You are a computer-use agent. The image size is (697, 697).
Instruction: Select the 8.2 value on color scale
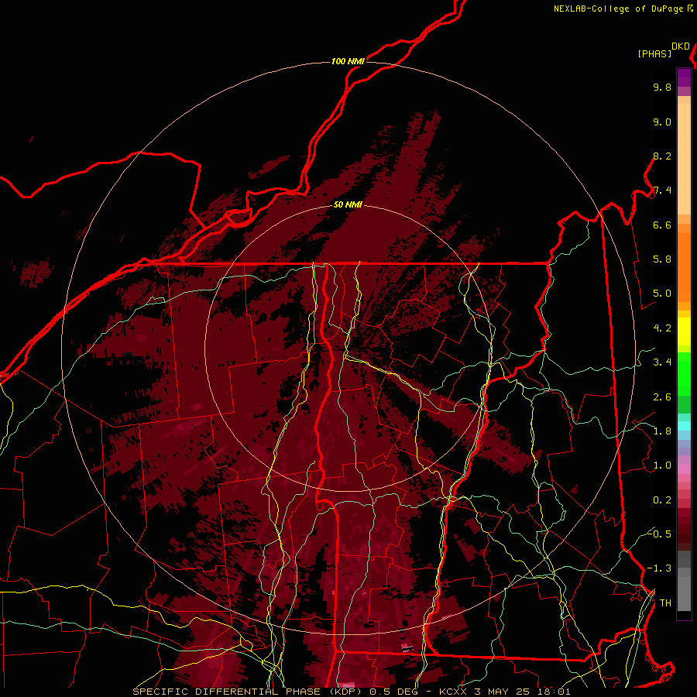pyautogui.click(x=662, y=156)
